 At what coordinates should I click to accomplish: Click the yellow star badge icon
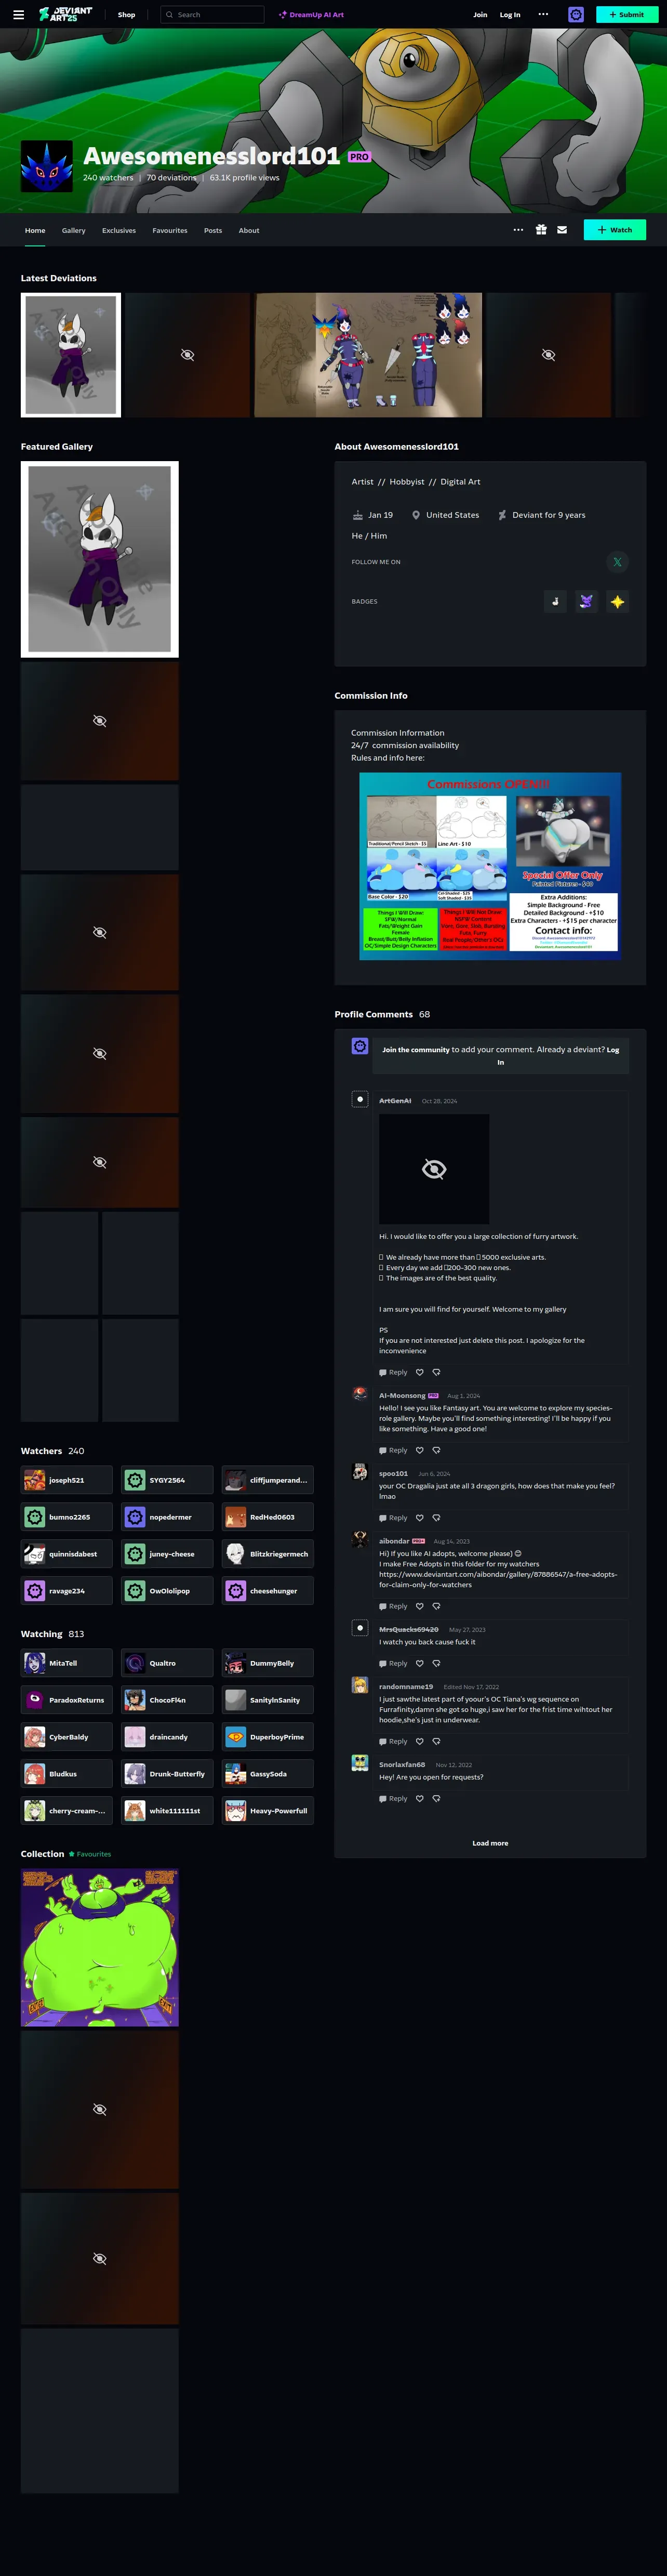[x=617, y=601]
